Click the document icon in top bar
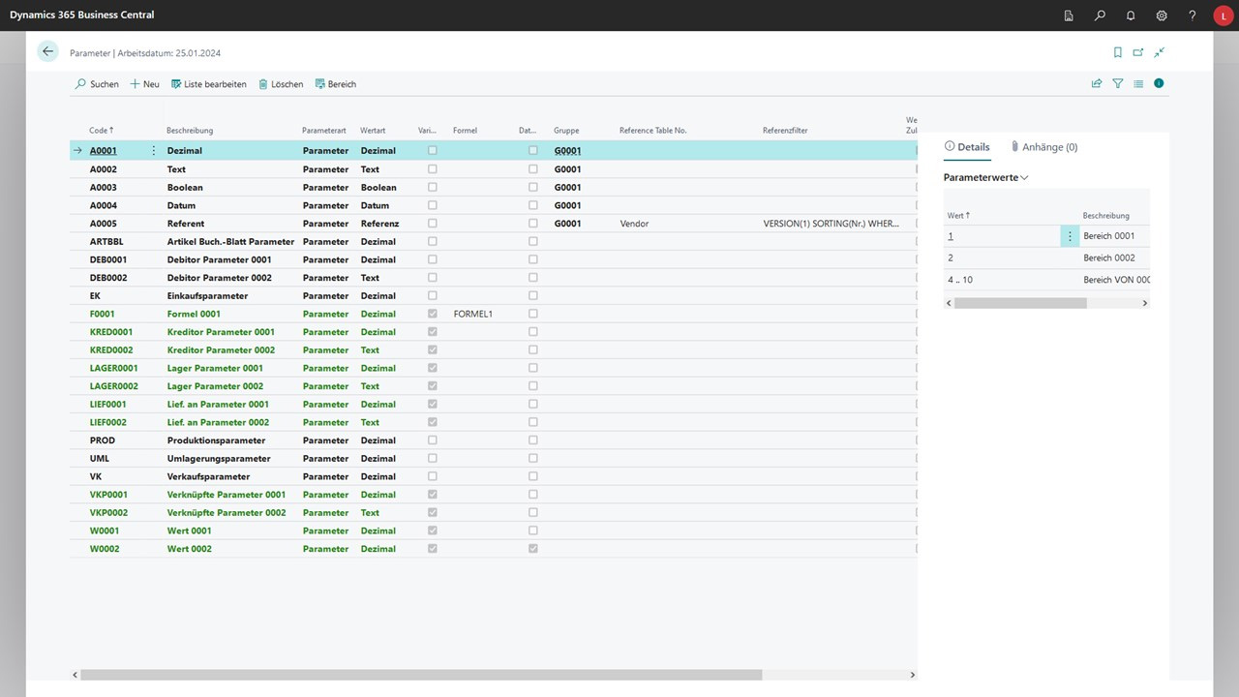 click(x=1069, y=15)
